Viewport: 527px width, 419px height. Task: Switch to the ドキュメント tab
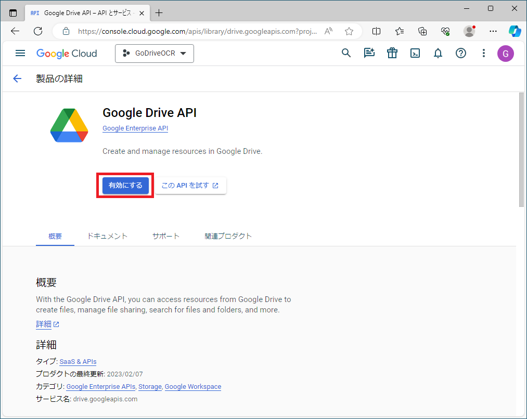click(108, 236)
